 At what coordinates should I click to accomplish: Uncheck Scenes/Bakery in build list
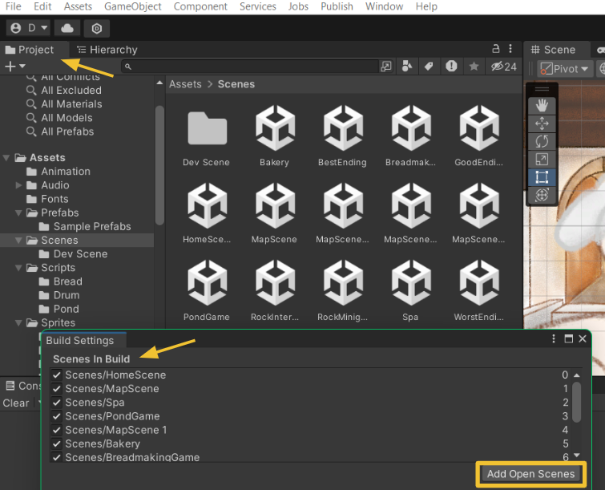(57, 443)
